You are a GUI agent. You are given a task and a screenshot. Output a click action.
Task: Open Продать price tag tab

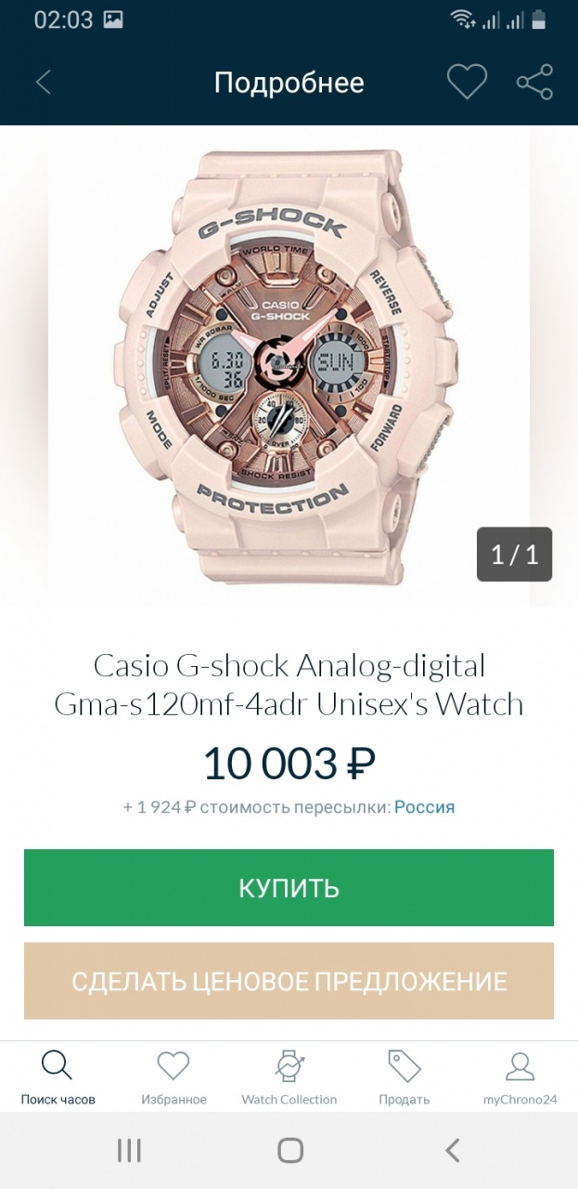(x=405, y=1078)
